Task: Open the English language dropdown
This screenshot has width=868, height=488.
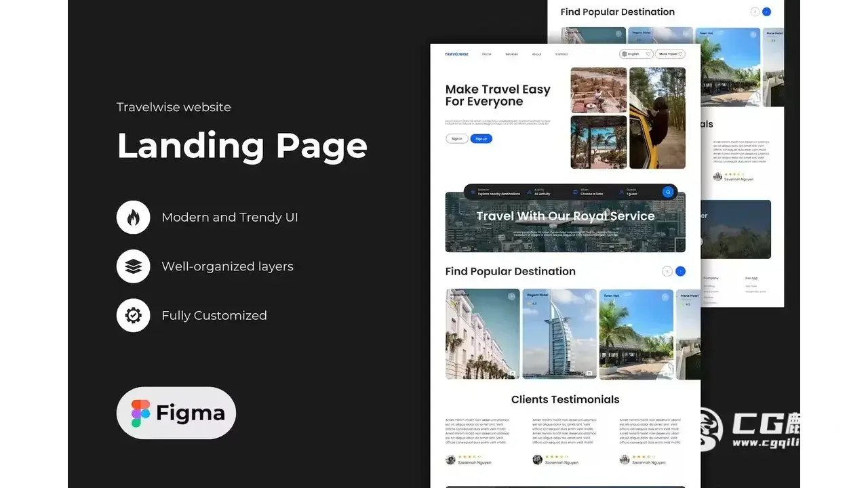Action: (636, 54)
